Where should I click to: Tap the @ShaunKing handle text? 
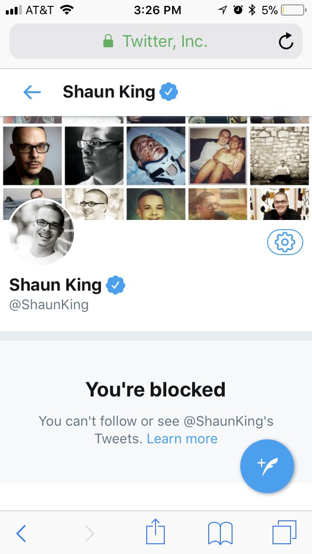coord(49,305)
